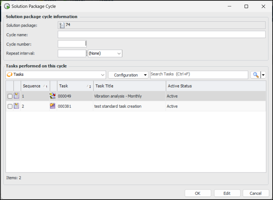This screenshot has height=200, width=273.
Task: Click the read-only Solution package field
Action: click(162, 25)
